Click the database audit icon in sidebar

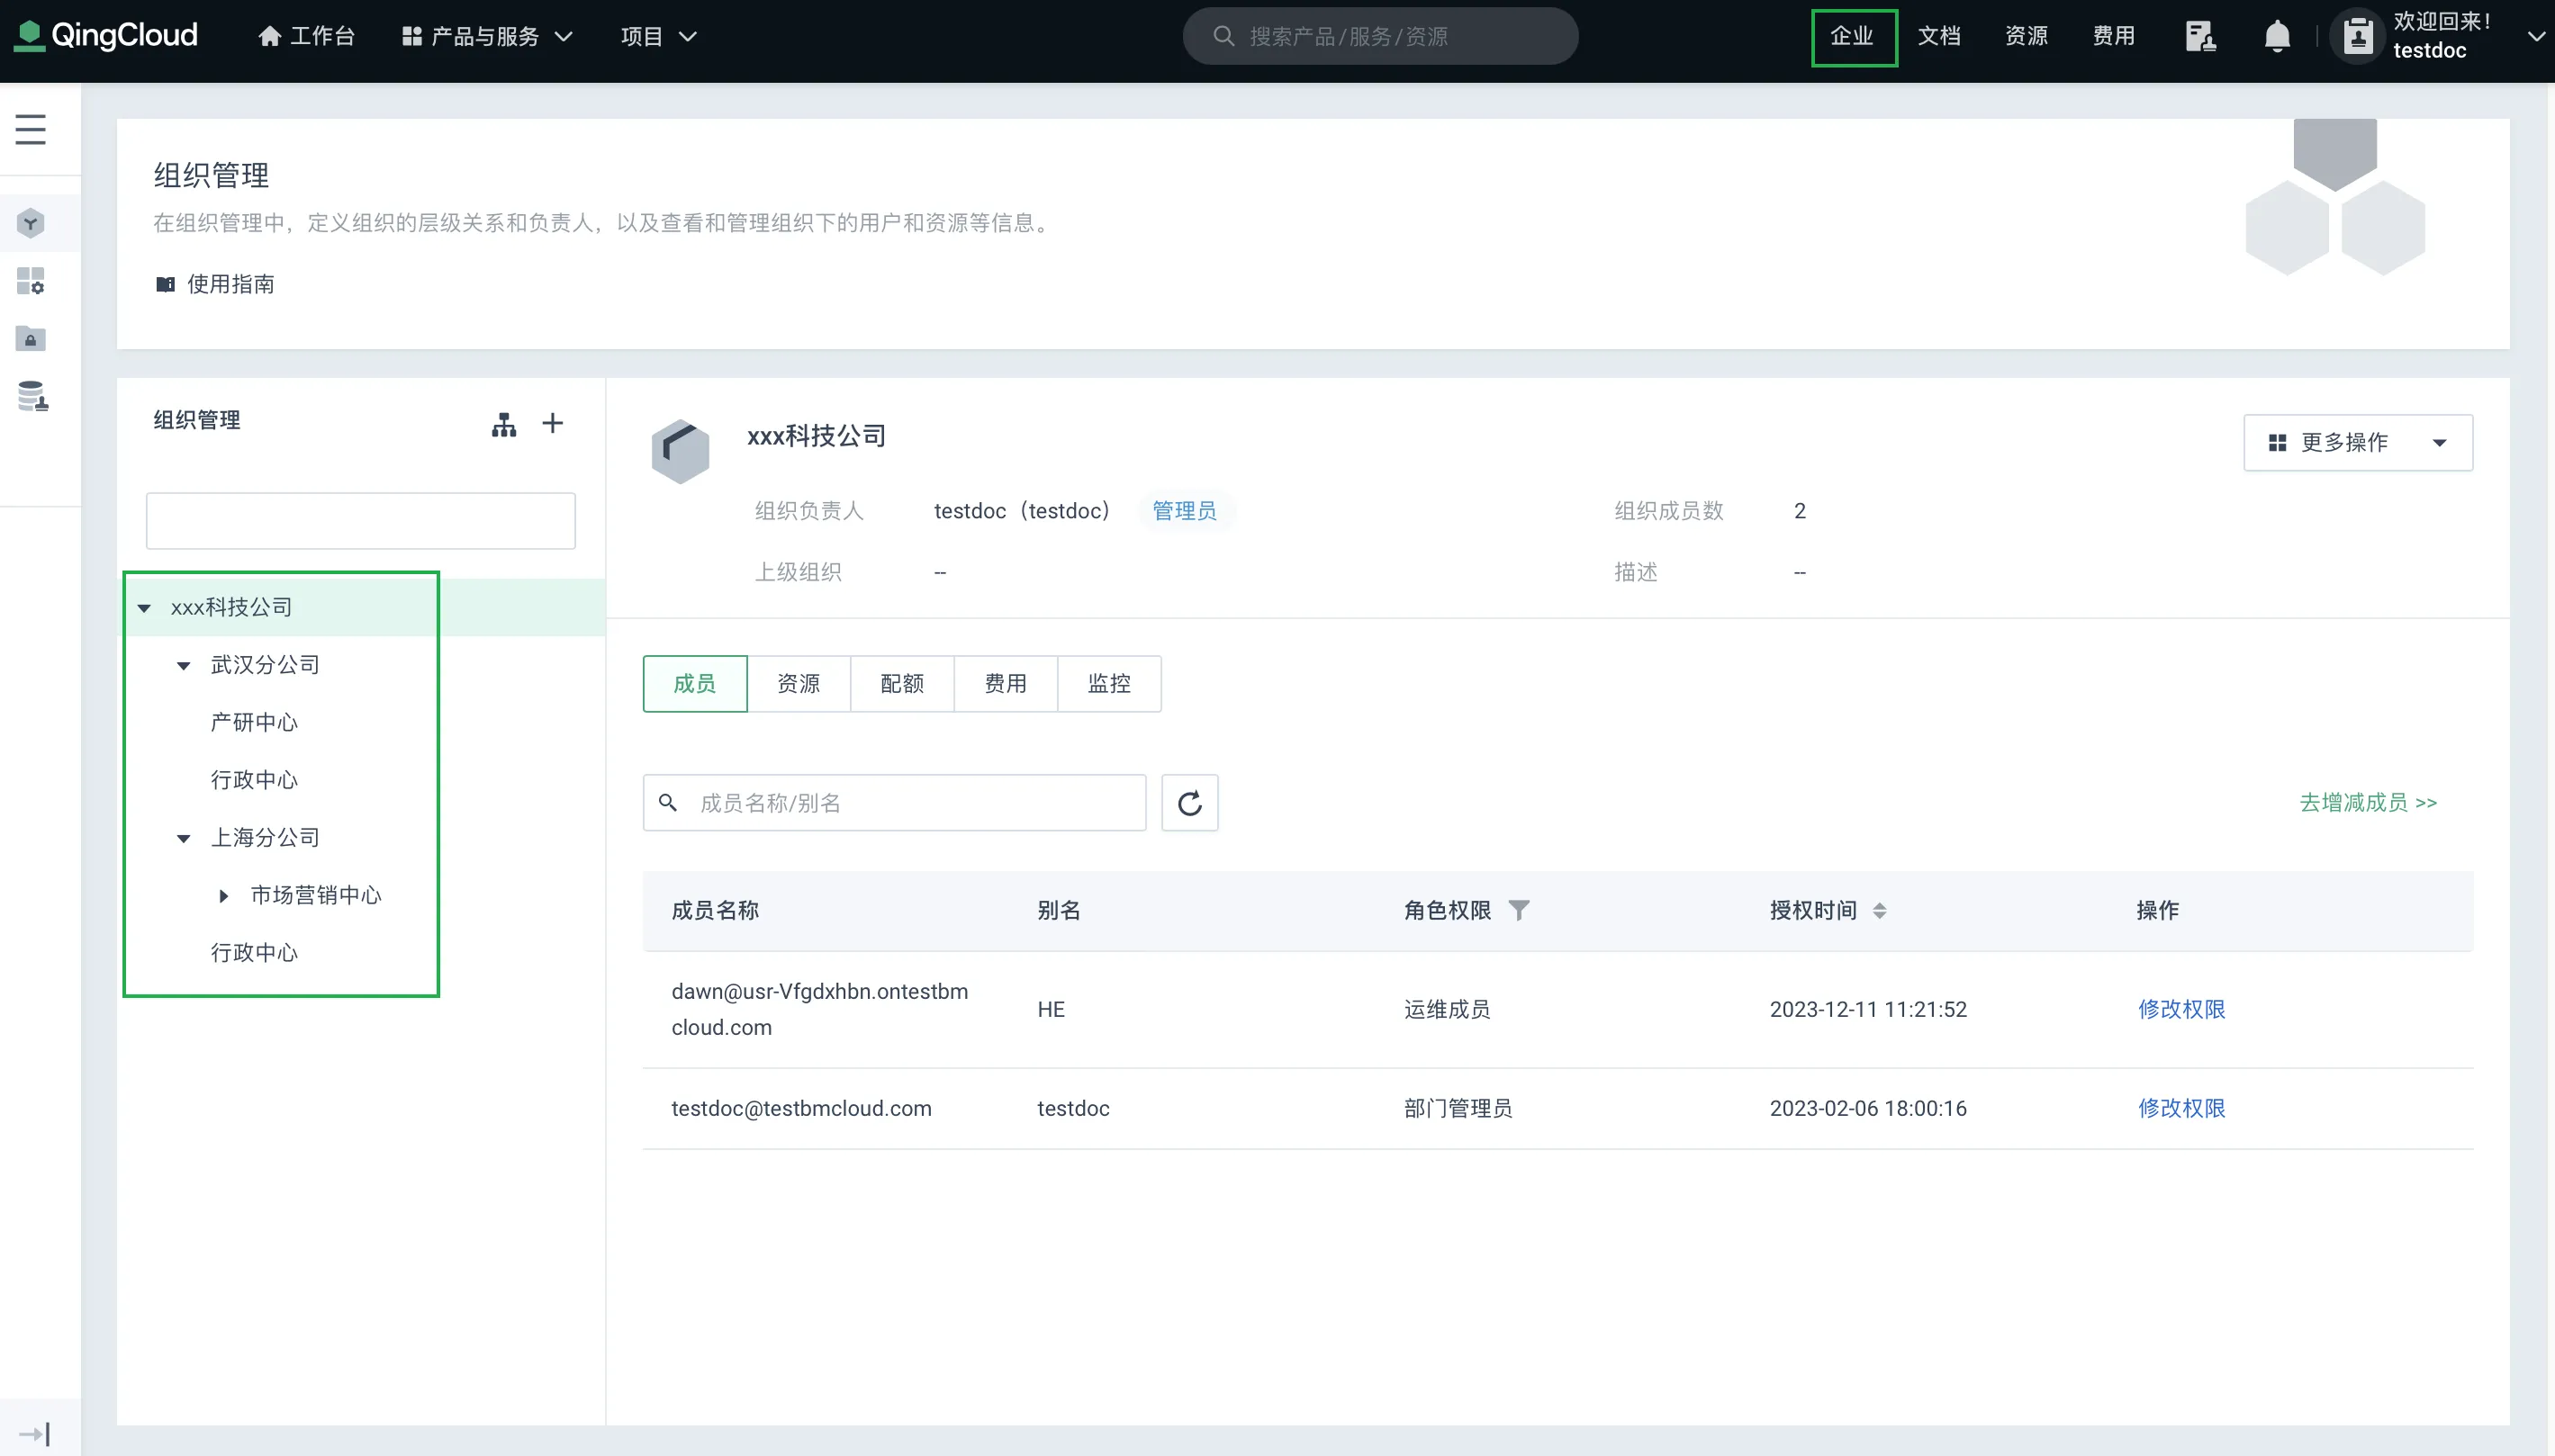(30, 396)
